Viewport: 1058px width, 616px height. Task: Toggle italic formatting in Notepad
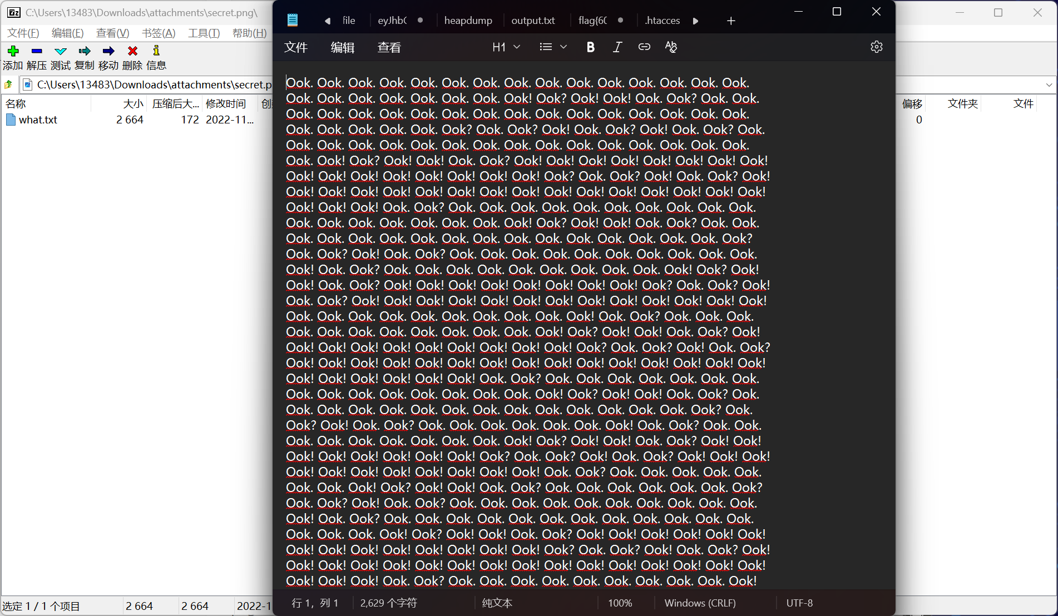617,47
